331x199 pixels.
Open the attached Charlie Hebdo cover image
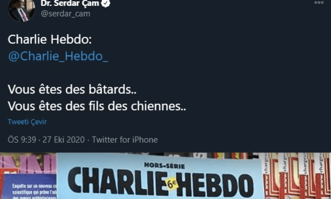click(x=165, y=176)
